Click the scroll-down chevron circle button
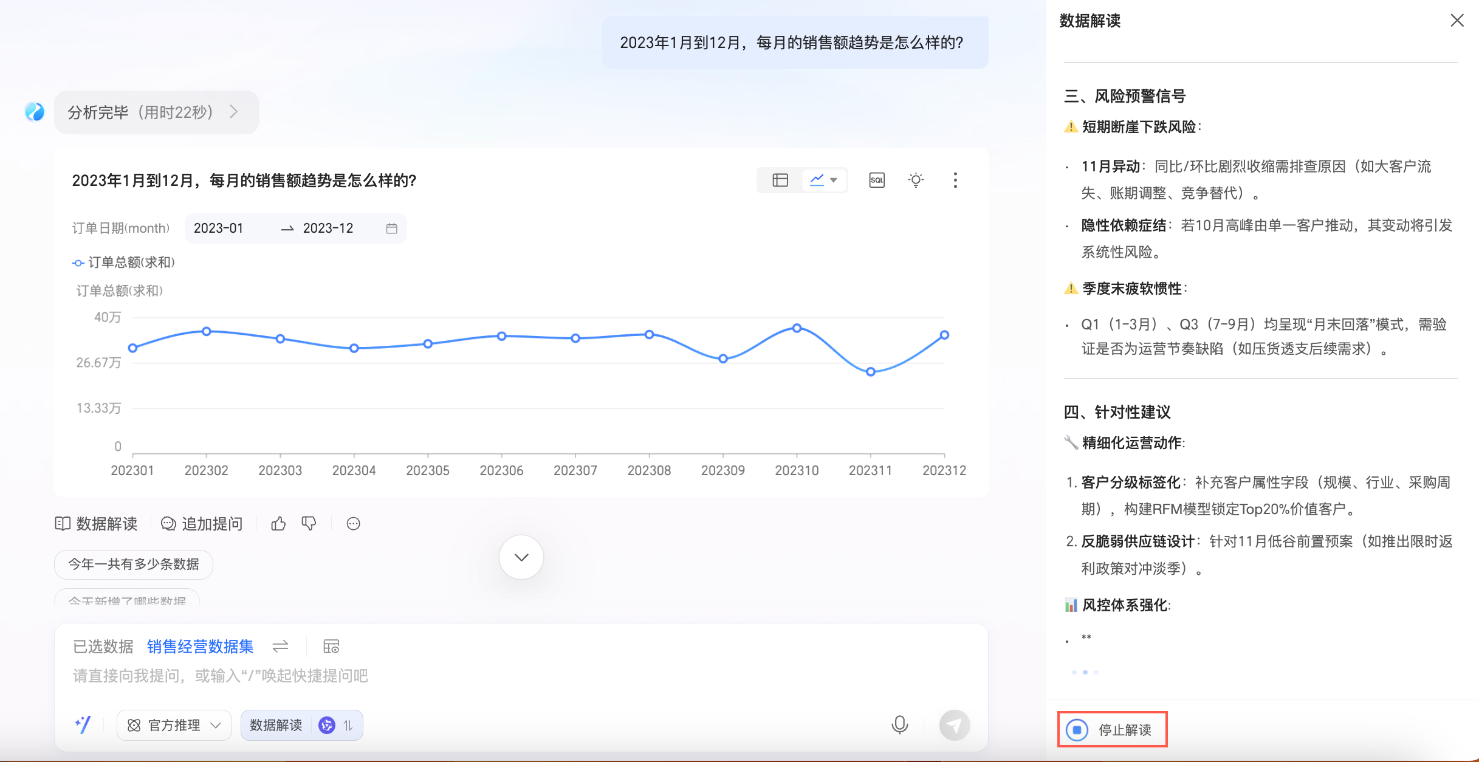1479x762 pixels. (x=521, y=557)
